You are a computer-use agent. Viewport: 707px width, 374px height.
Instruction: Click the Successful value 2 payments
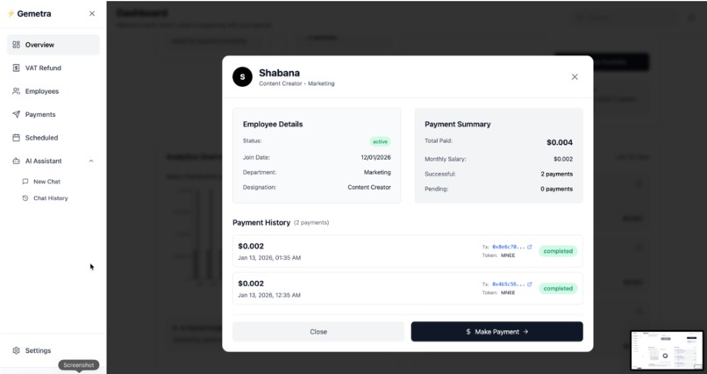[557, 174]
